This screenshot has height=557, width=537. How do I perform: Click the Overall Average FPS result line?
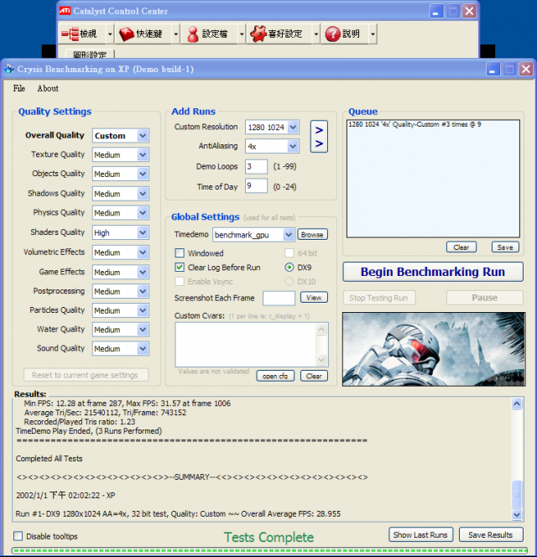point(178,513)
